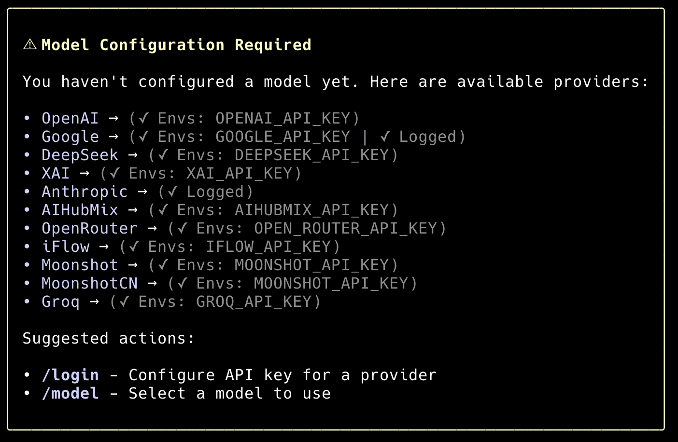Viewport: 678px width, 442px height.
Task: Click the Groq provider name
Action: click(x=60, y=302)
